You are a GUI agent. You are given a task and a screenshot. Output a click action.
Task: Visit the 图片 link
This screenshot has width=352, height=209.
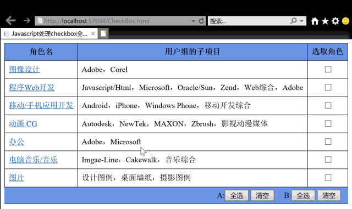coord(16,178)
